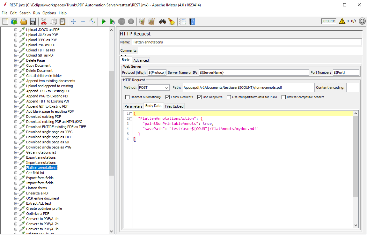Click the Toggle element enabled icon
The height and width of the screenshot is (235, 367).
pyautogui.click(x=92, y=22)
